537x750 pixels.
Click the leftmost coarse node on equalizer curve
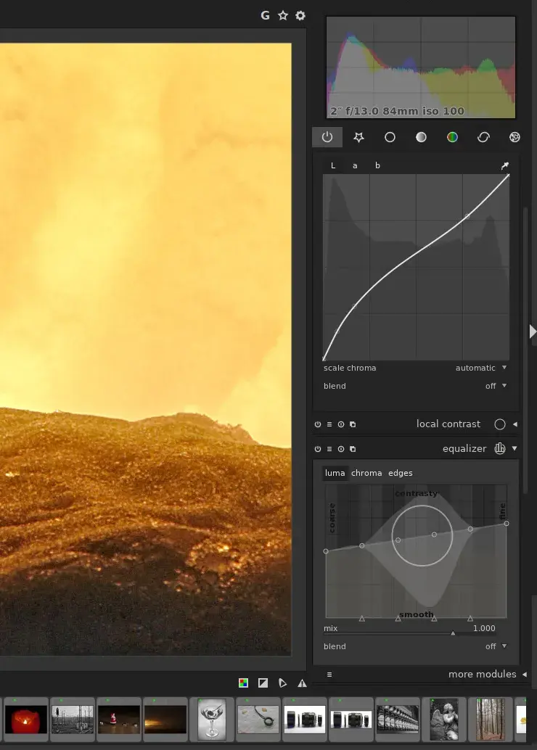point(326,551)
